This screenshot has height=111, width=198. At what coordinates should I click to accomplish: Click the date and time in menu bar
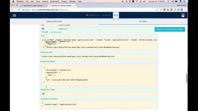(156, 1)
